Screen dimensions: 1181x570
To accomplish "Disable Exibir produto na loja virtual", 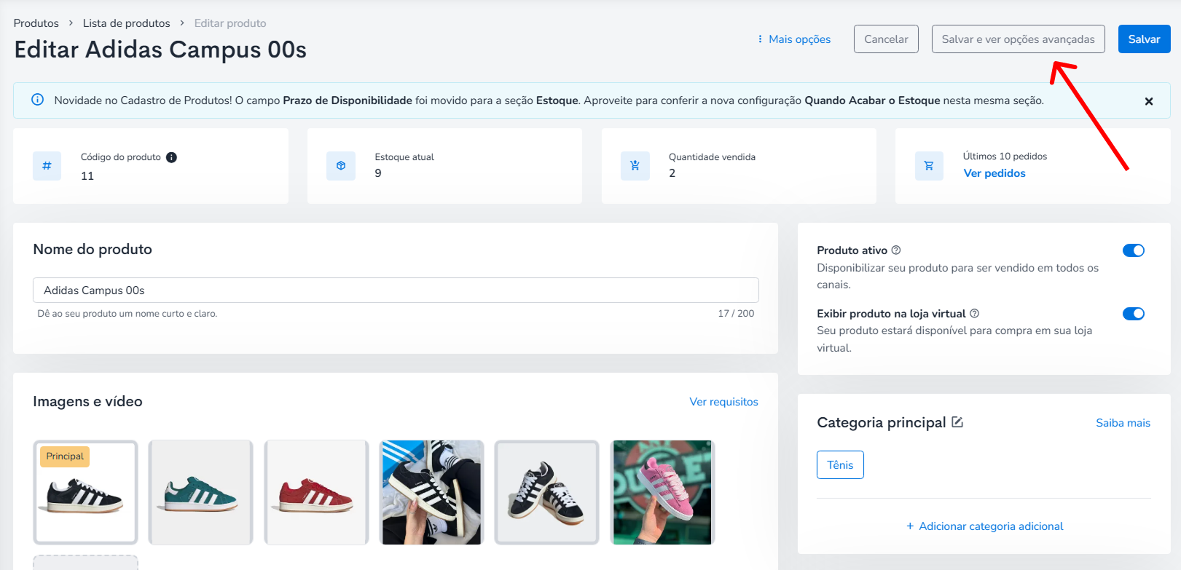I will [1134, 314].
